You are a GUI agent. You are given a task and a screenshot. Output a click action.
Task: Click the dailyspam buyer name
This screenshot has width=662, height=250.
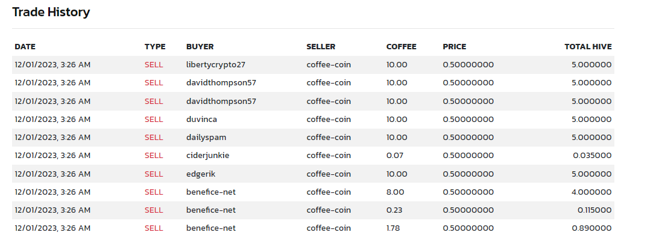[x=206, y=137]
